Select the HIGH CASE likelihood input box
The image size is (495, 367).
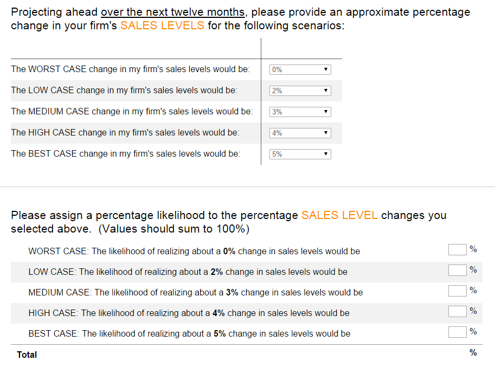(x=457, y=311)
